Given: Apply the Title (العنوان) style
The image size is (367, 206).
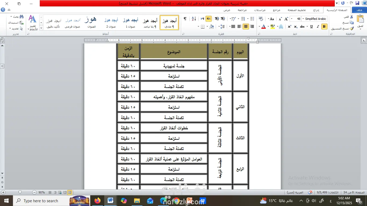Looking at the screenshot, I should 91,23.
